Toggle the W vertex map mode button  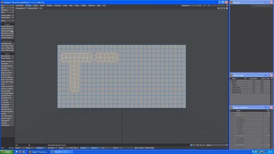click(191, 145)
